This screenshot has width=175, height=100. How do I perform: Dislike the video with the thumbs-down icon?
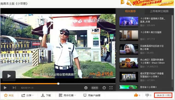click(147, 95)
